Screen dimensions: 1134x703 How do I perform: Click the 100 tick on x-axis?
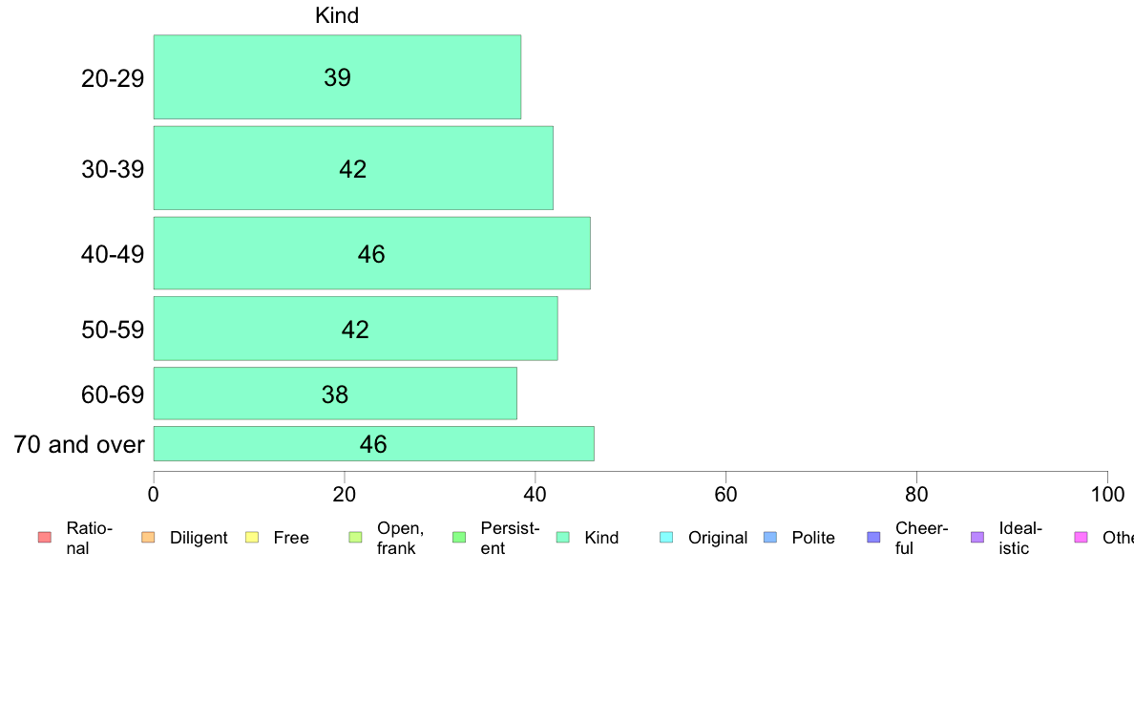click(1107, 495)
